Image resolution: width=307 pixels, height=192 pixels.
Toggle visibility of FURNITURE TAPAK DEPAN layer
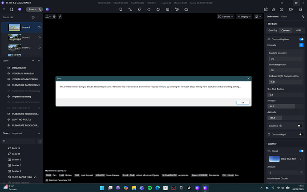point(8,85)
